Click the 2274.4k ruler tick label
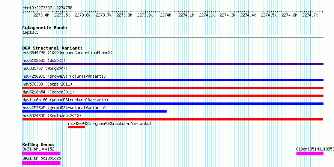This screenshot has width=334, height=167. point(248,15)
